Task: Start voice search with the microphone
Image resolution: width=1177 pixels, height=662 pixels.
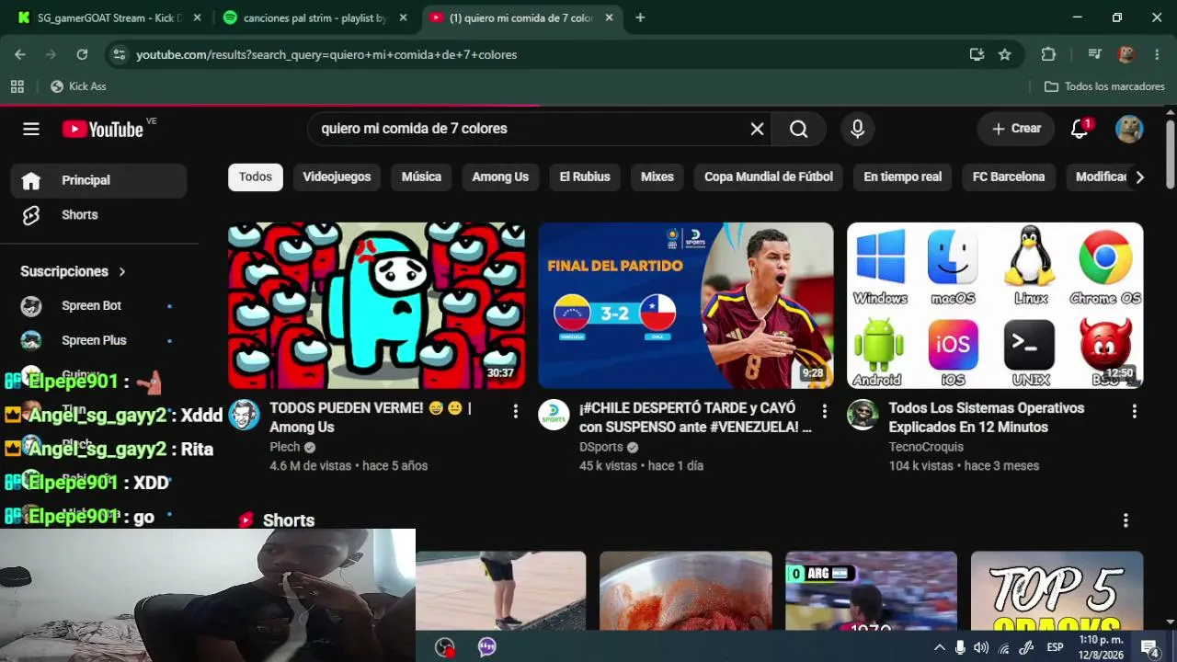Action: click(x=857, y=129)
